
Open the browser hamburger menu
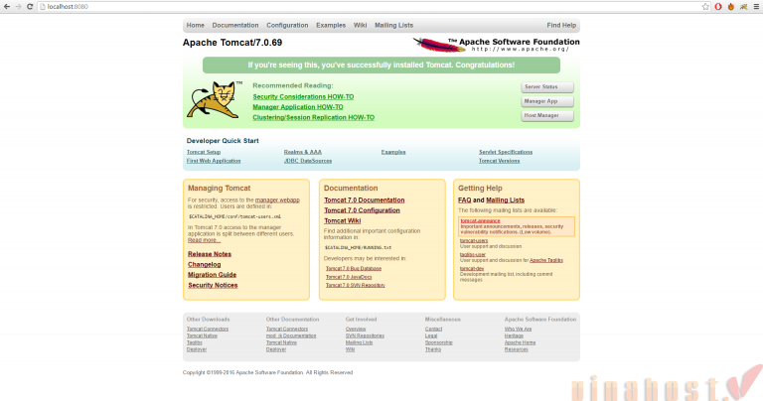(756, 6)
